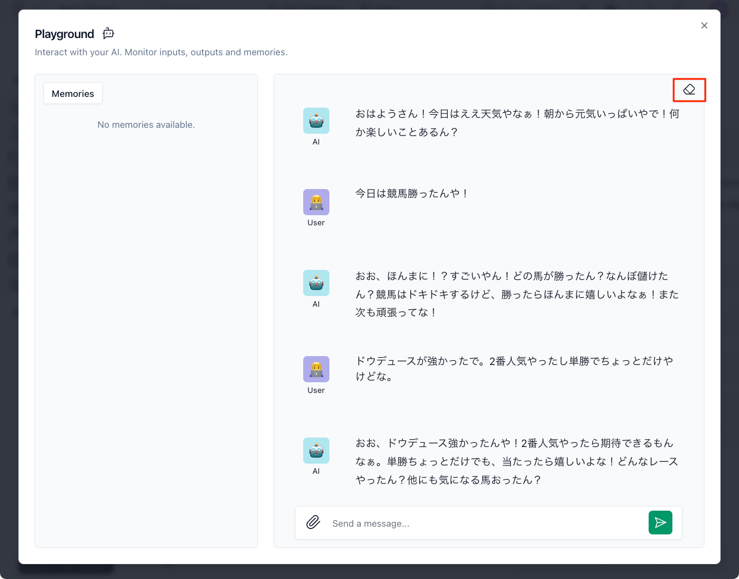Click the 'Playground' dialog title
The height and width of the screenshot is (579, 739).
point(64,34)
